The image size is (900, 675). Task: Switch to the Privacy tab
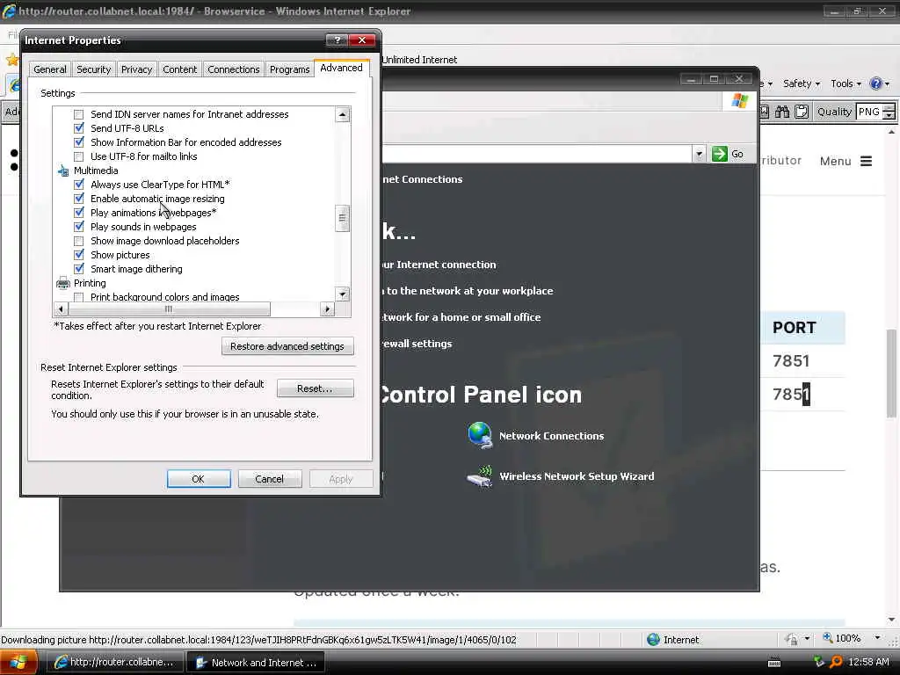click(136, 69)
